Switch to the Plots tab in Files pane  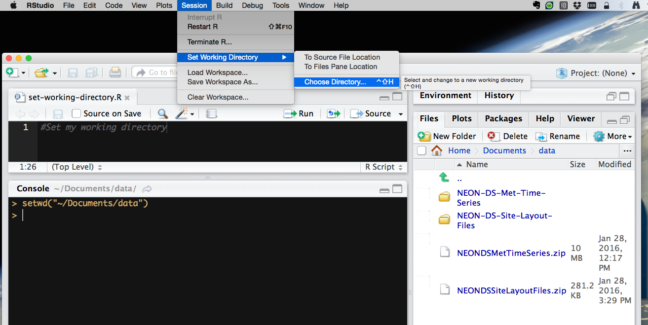coord(461,118)
